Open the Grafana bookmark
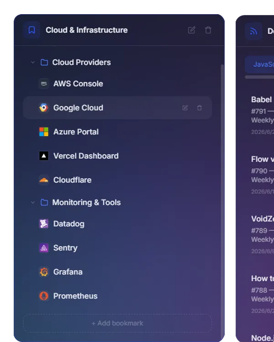Viewport: 274px width, 342px height. pos(117,272)
